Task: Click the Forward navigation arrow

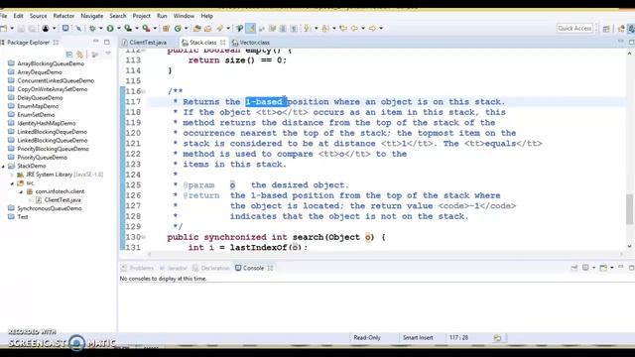Action: 372,29
